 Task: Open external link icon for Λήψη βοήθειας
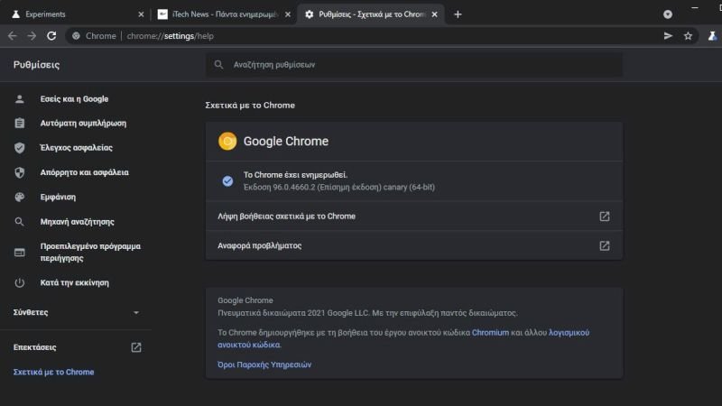pos(605,217)
